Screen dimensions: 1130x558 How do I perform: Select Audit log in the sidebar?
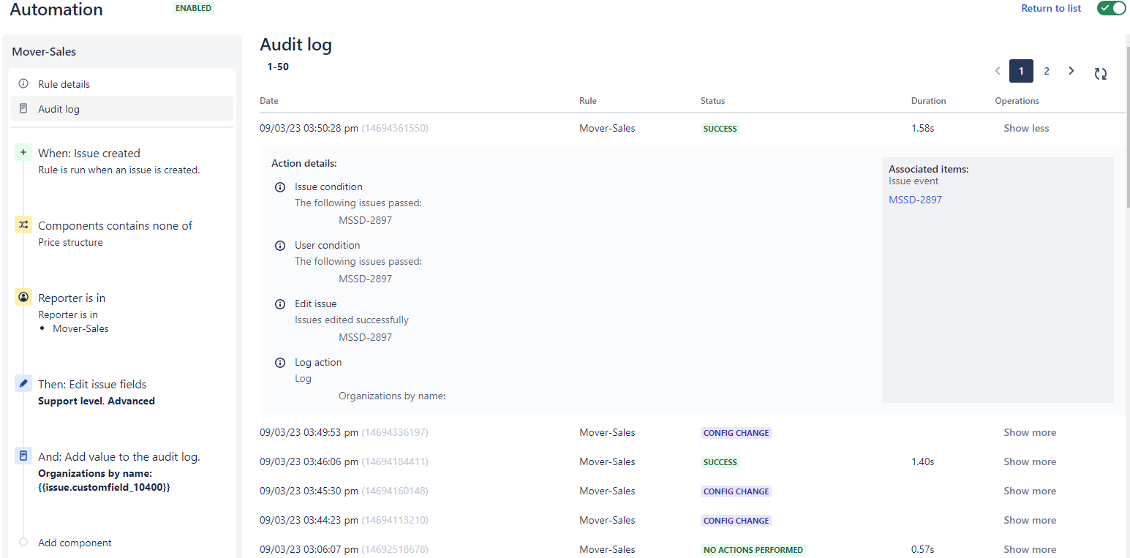point(122,108)
